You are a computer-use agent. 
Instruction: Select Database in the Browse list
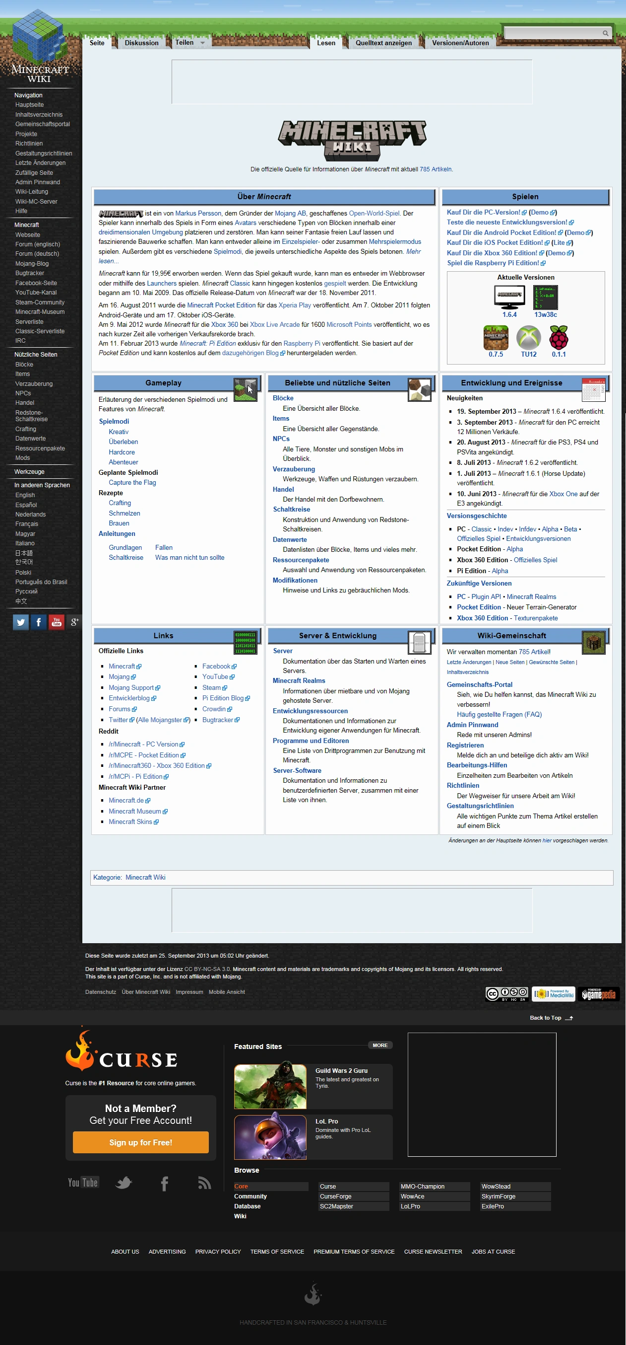point(247,1206)
